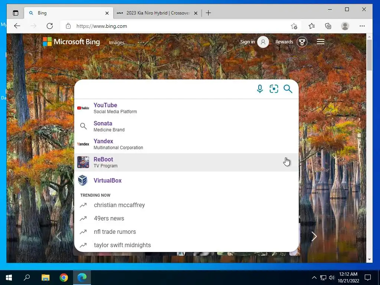Open visual search camera icon

click(x=274, y=89)
